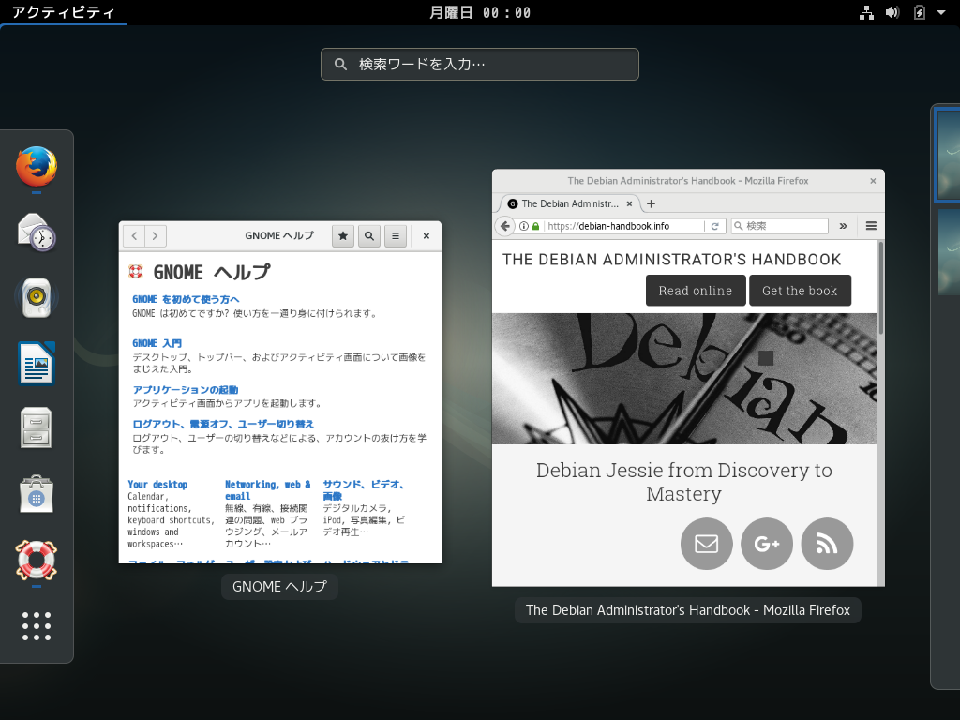Open search in GNOME Help toolbar
960x720 pixels.
(367, 236)
